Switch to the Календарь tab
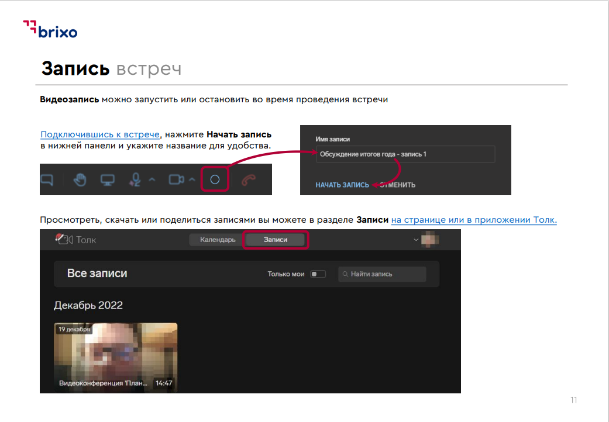The height and width of the screenshot is (422, 609). pos(218,240)
